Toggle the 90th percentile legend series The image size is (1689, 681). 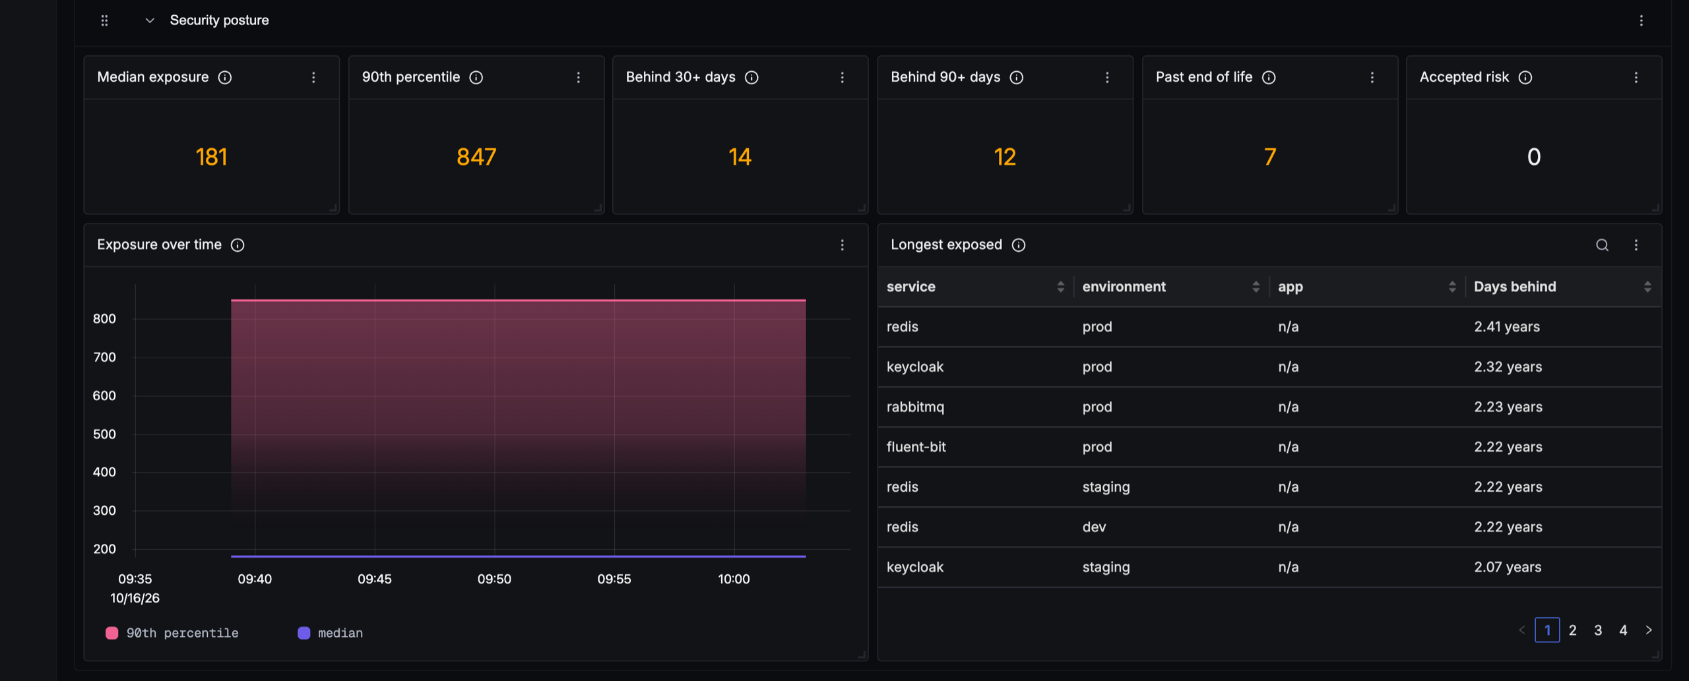coord(172,633)
